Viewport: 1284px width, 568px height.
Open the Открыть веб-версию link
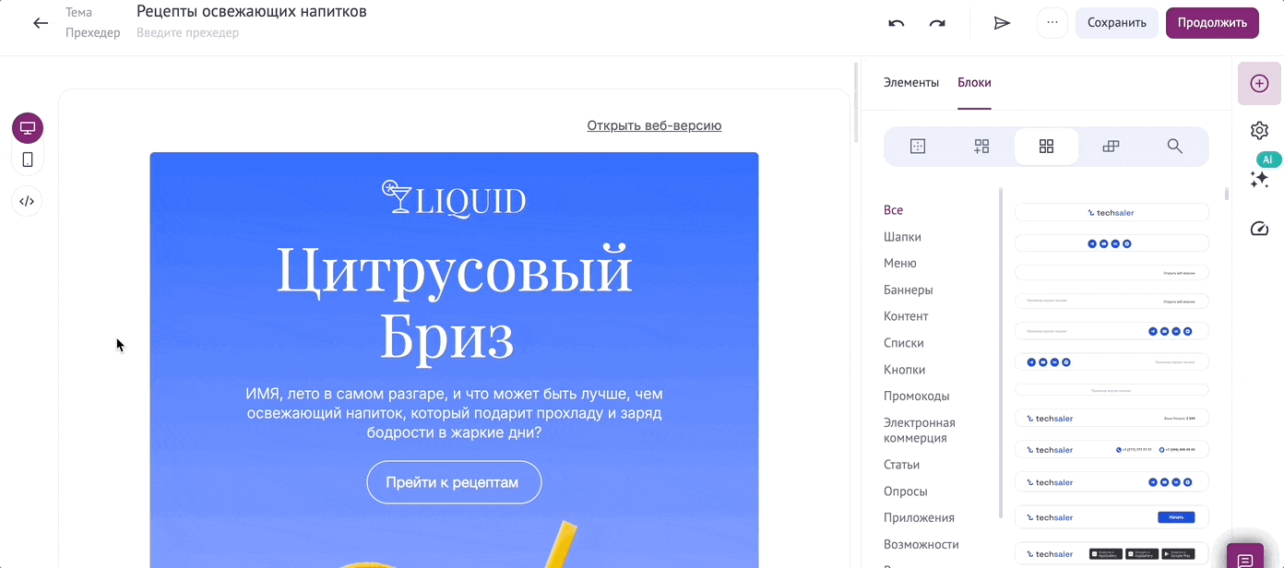tap(654, 125)
